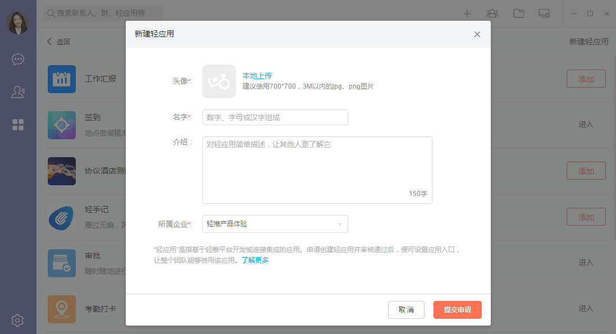The image size is (616, 334).
Task: Click the plus icon in the top bar
Action: pyautogui.click(x=467, y=13)
